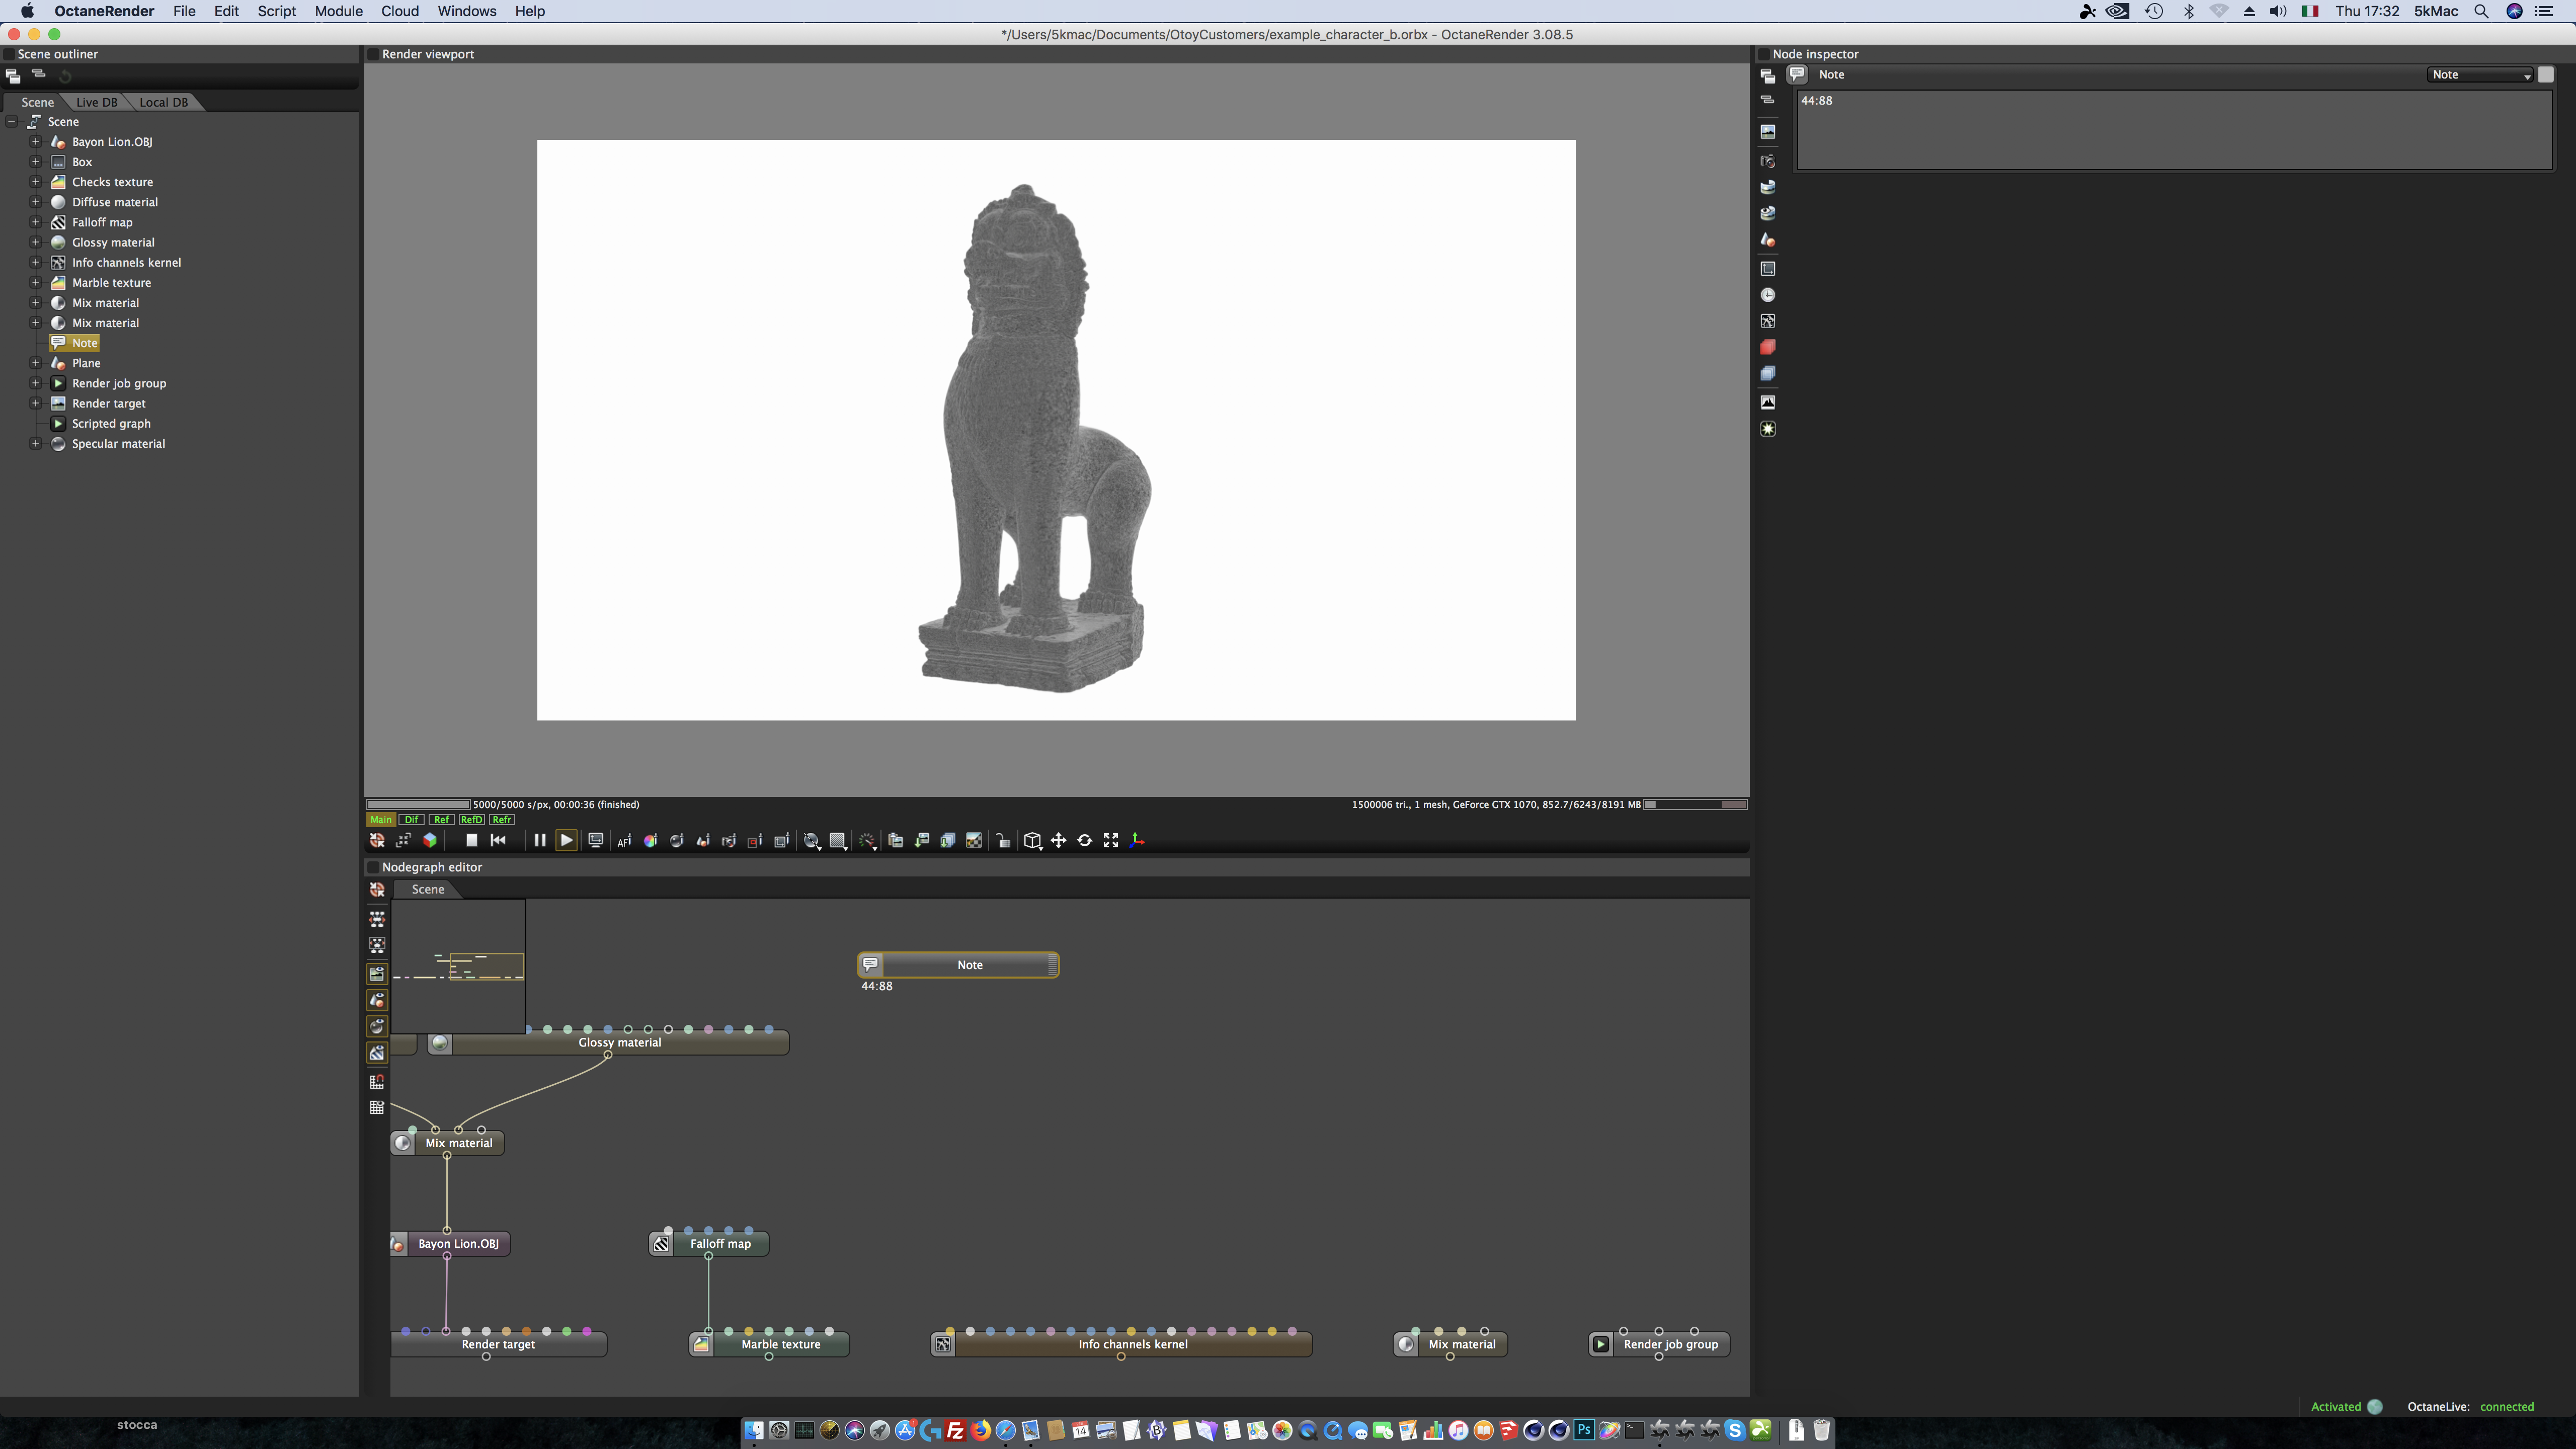
Task: Open the Script menu
Action: click(x=276, y=11)
